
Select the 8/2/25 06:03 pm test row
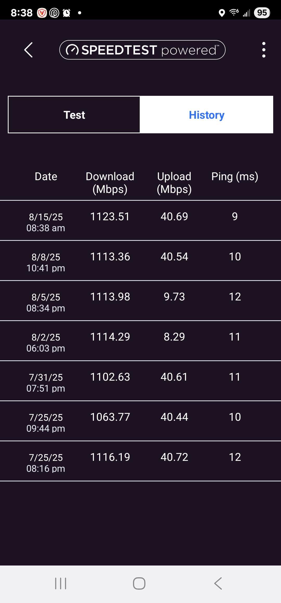coord(140,341)
